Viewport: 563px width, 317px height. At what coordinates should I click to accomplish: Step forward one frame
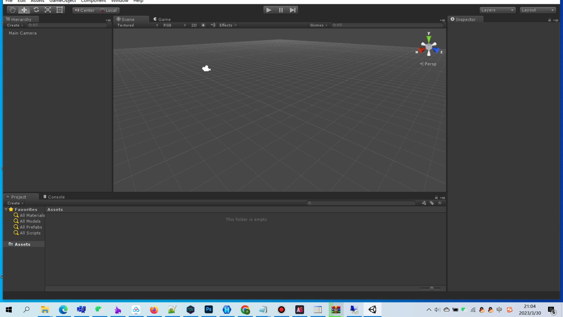[292, 10]
